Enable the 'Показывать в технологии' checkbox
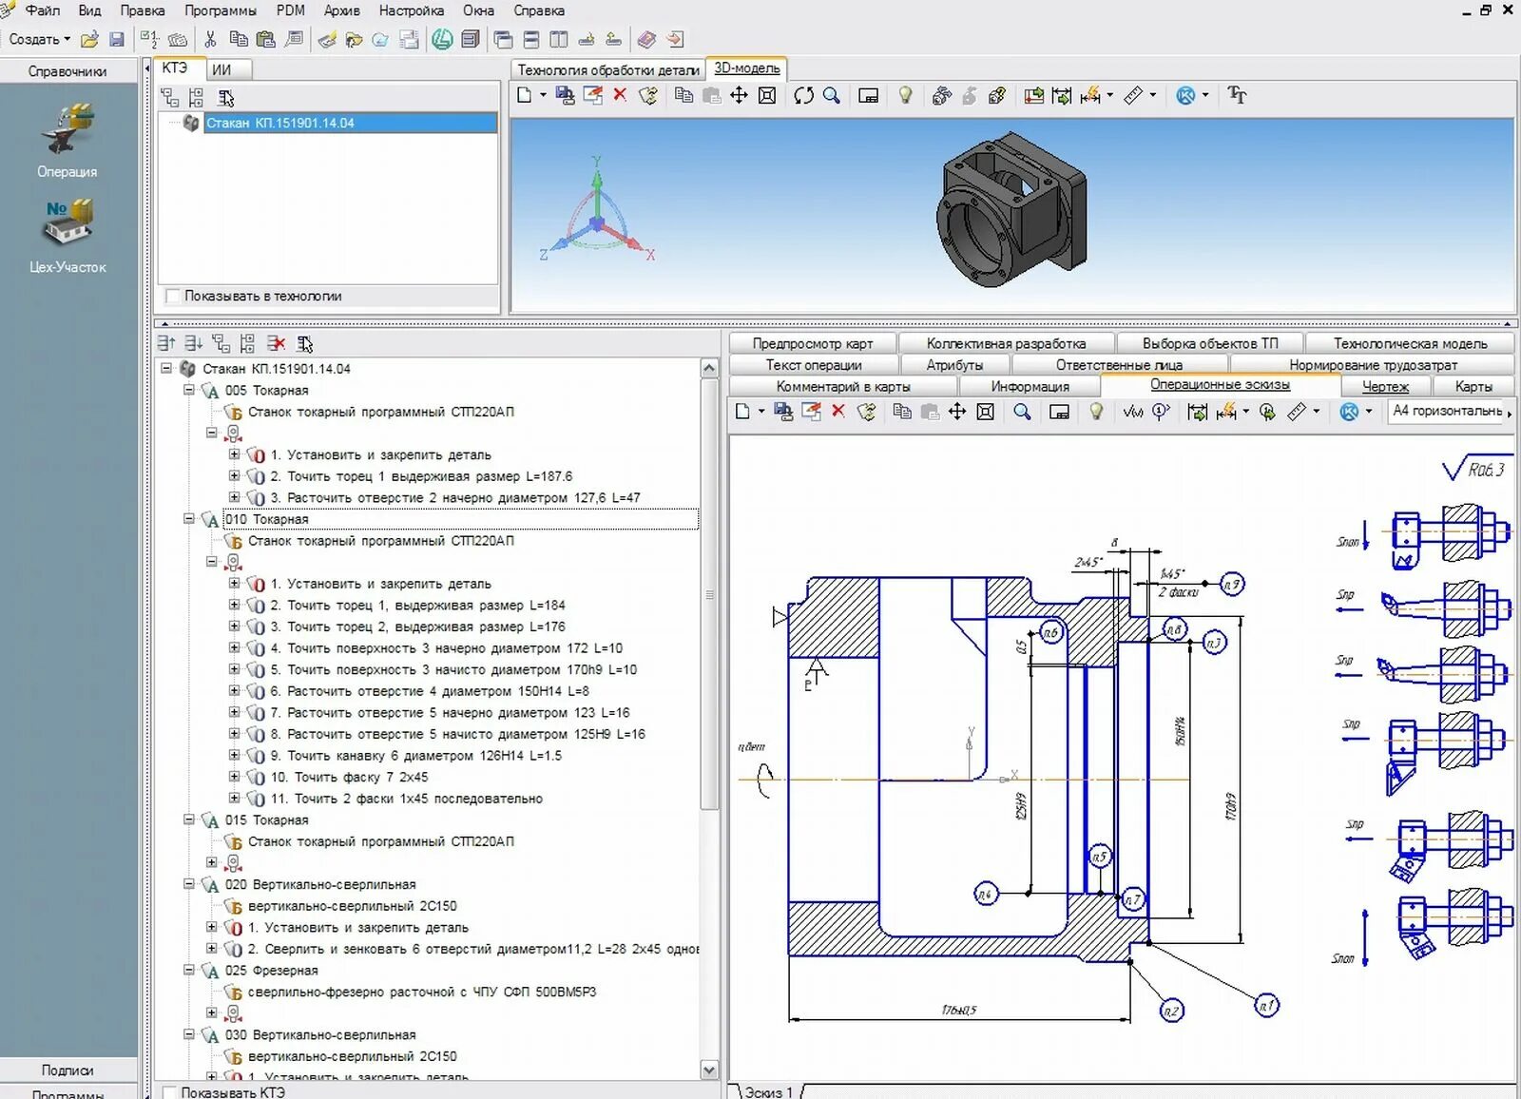 [x=173, y=296]
